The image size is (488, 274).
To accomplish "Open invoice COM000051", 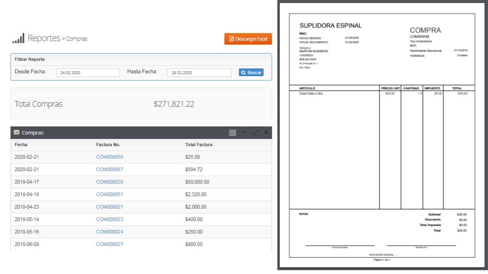I will (109, 194).
